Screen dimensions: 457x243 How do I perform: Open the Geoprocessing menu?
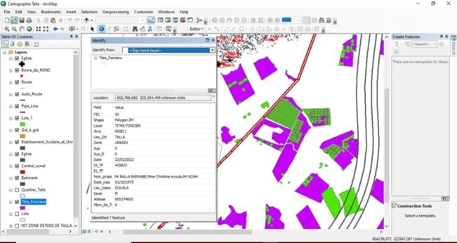coord(116,12)
